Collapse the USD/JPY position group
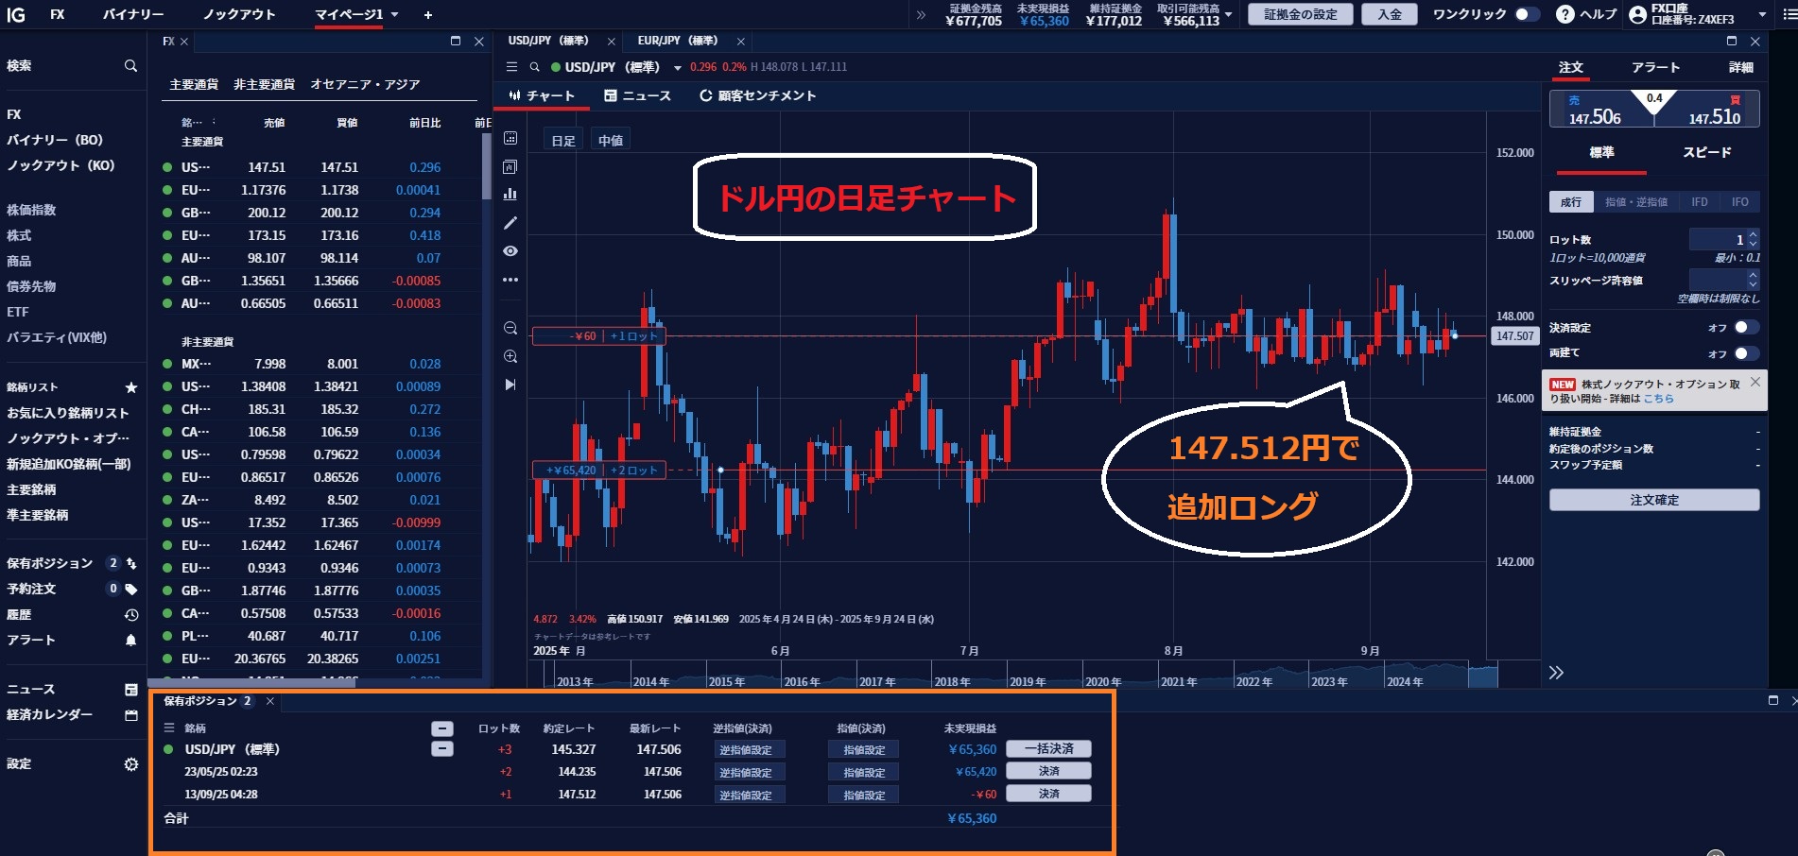 coord(442,749)
